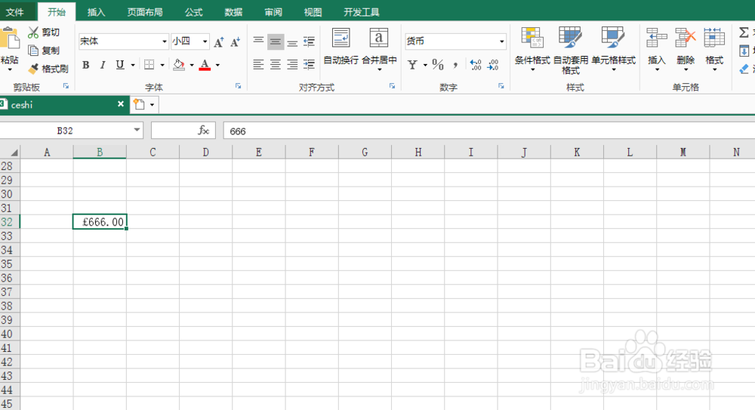Open Conditional Formatting (条件格式)

pos(532,48)
